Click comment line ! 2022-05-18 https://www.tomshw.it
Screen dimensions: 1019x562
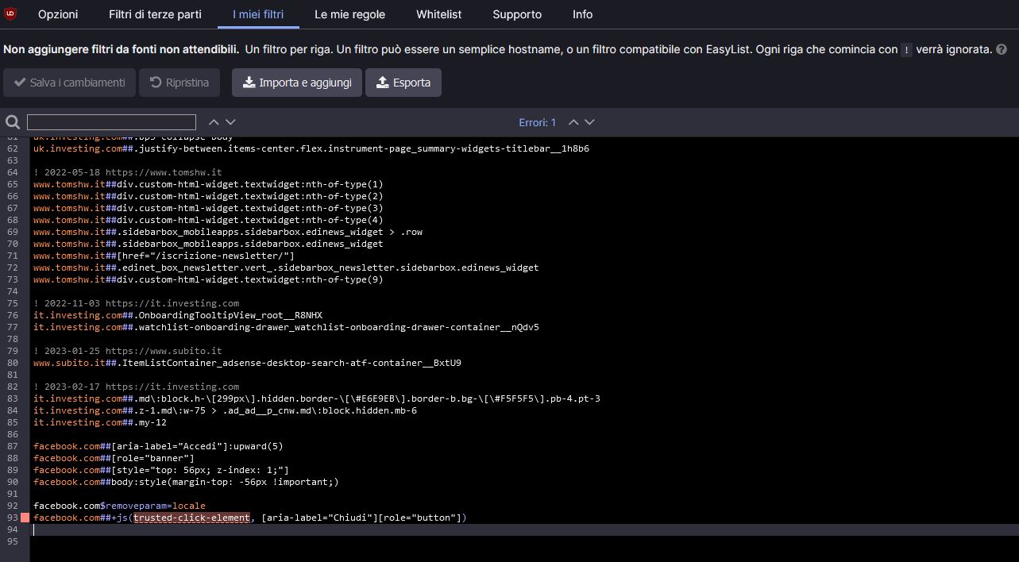127,172
